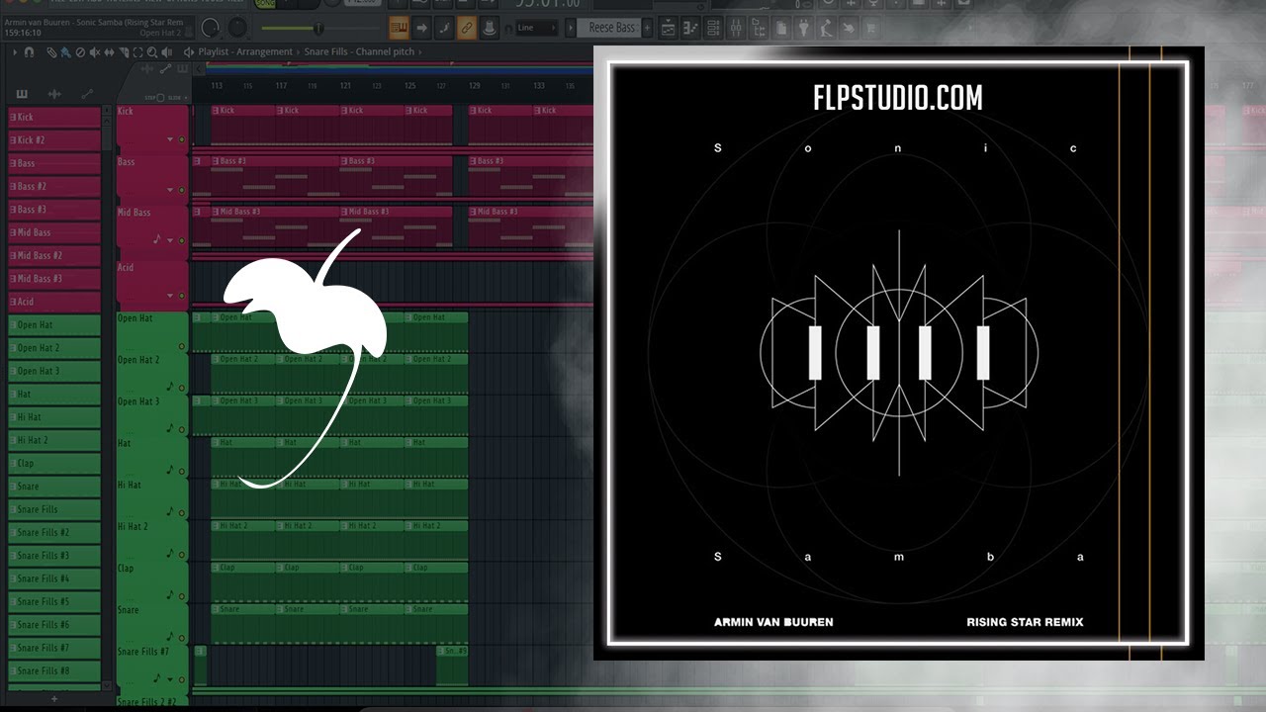The height and width of the screenshot is (712, 1266).
Task: Show audio clips waveform picker view
Action: click(54, 94)
